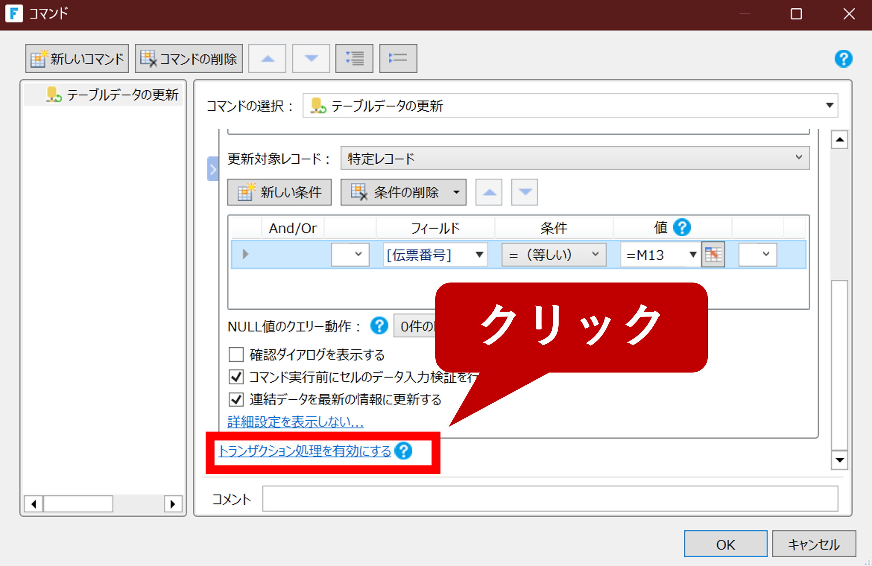Click the コマンドの削除 (delete command) button
872x566 pixels.
[x=189, y=59]
